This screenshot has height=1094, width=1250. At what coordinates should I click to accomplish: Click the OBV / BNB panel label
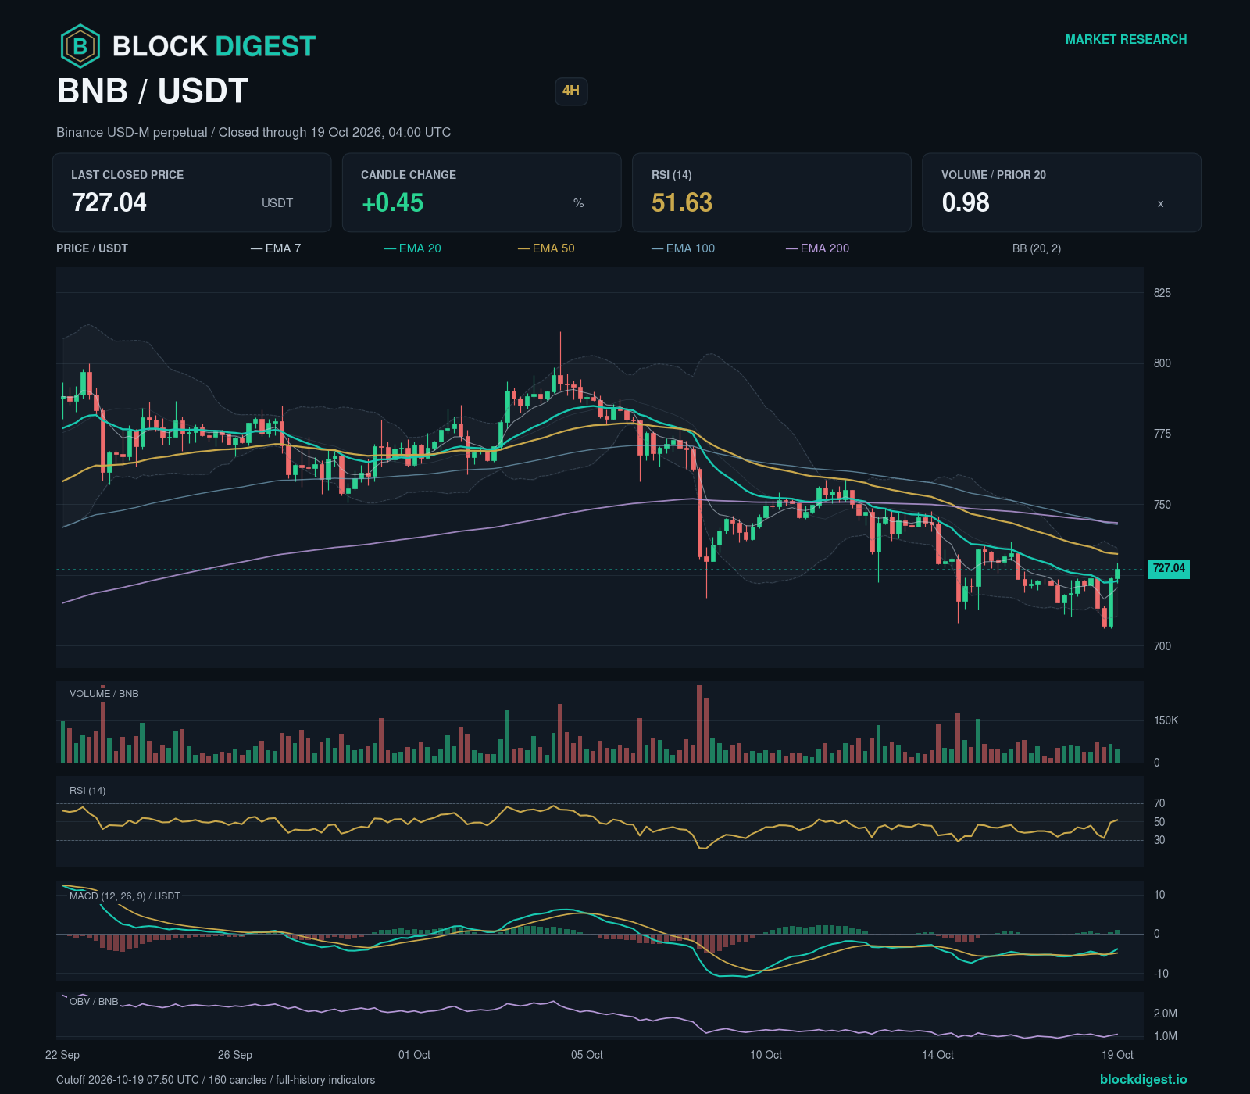click(94, 1002)
